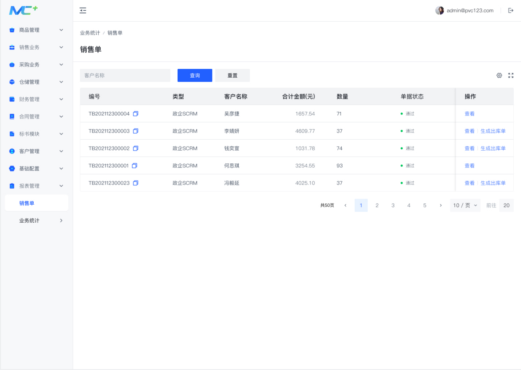Screen dimensions: 521x370
Task: Open the 10 / 页 page size dropdown
Action: [465, 205]
